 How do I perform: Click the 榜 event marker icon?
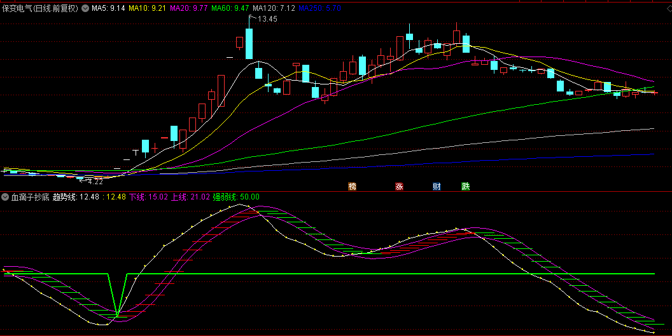point(353,187)
